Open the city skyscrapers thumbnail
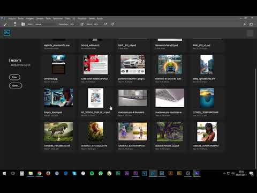 207,64
